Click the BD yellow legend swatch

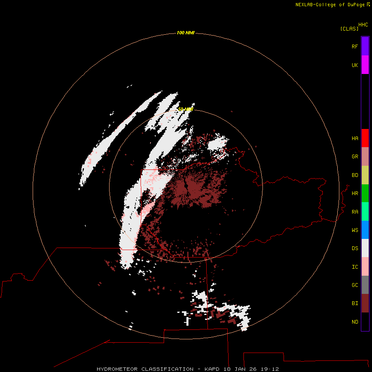tap(365, 175)
